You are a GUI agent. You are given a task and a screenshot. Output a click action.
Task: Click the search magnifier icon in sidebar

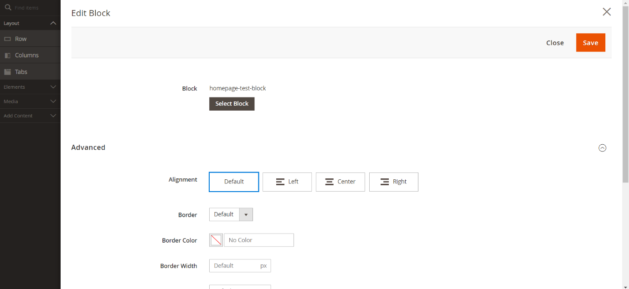[8, 7]
